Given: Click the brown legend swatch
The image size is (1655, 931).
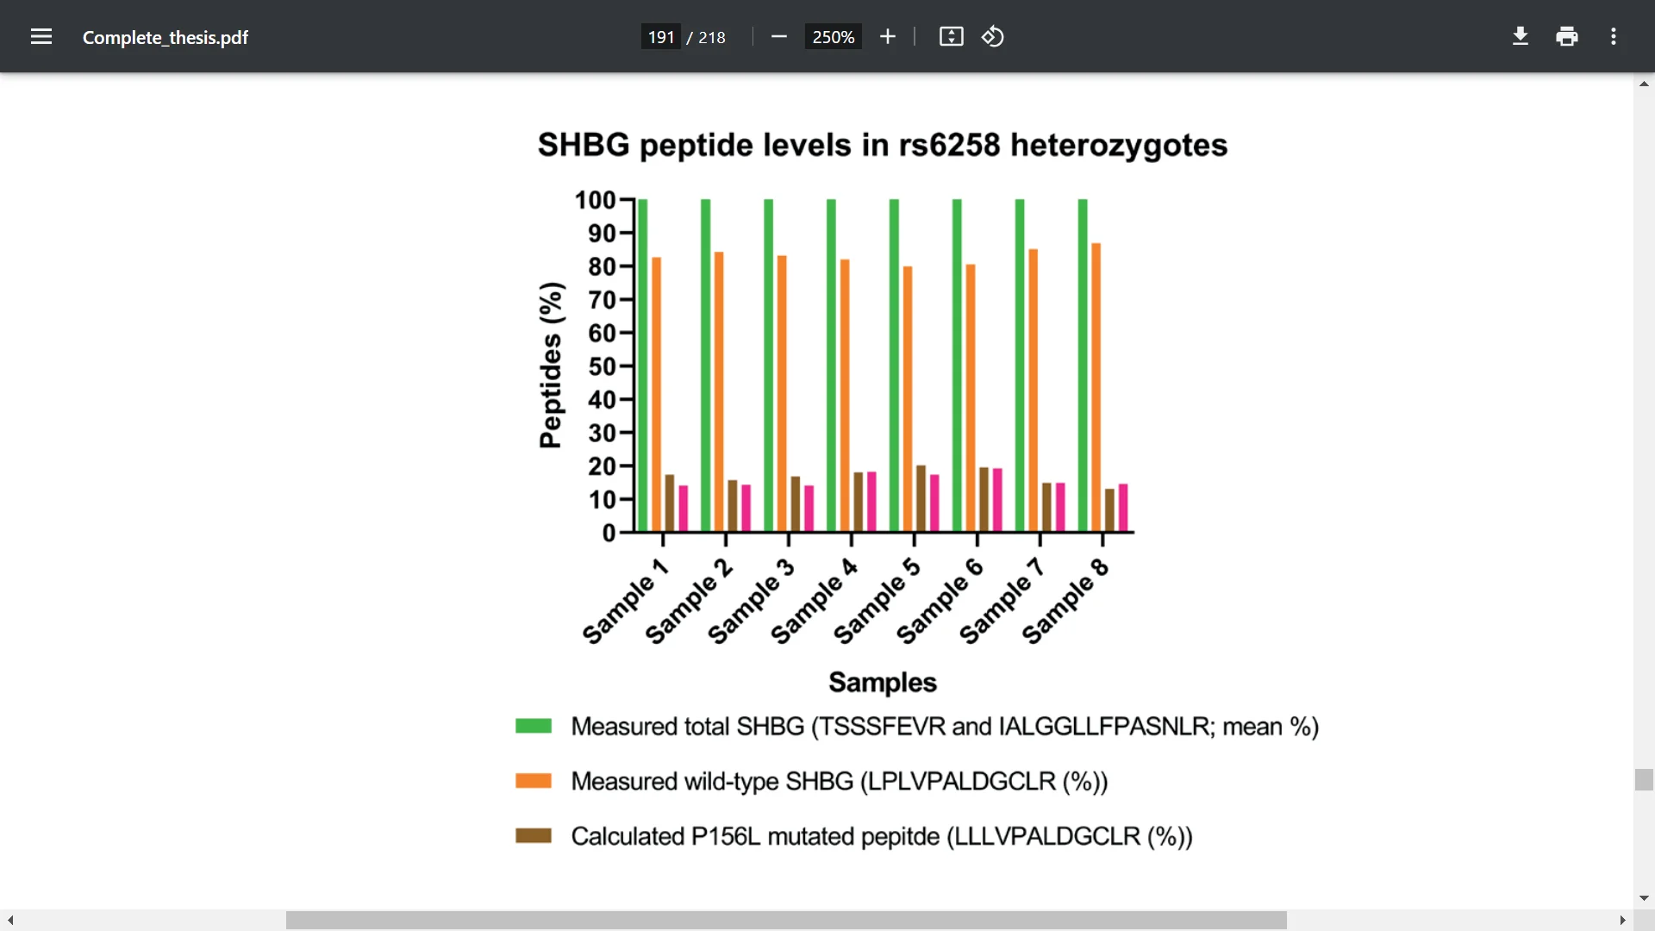Looking at the screenshot, I should click(534, 835).
